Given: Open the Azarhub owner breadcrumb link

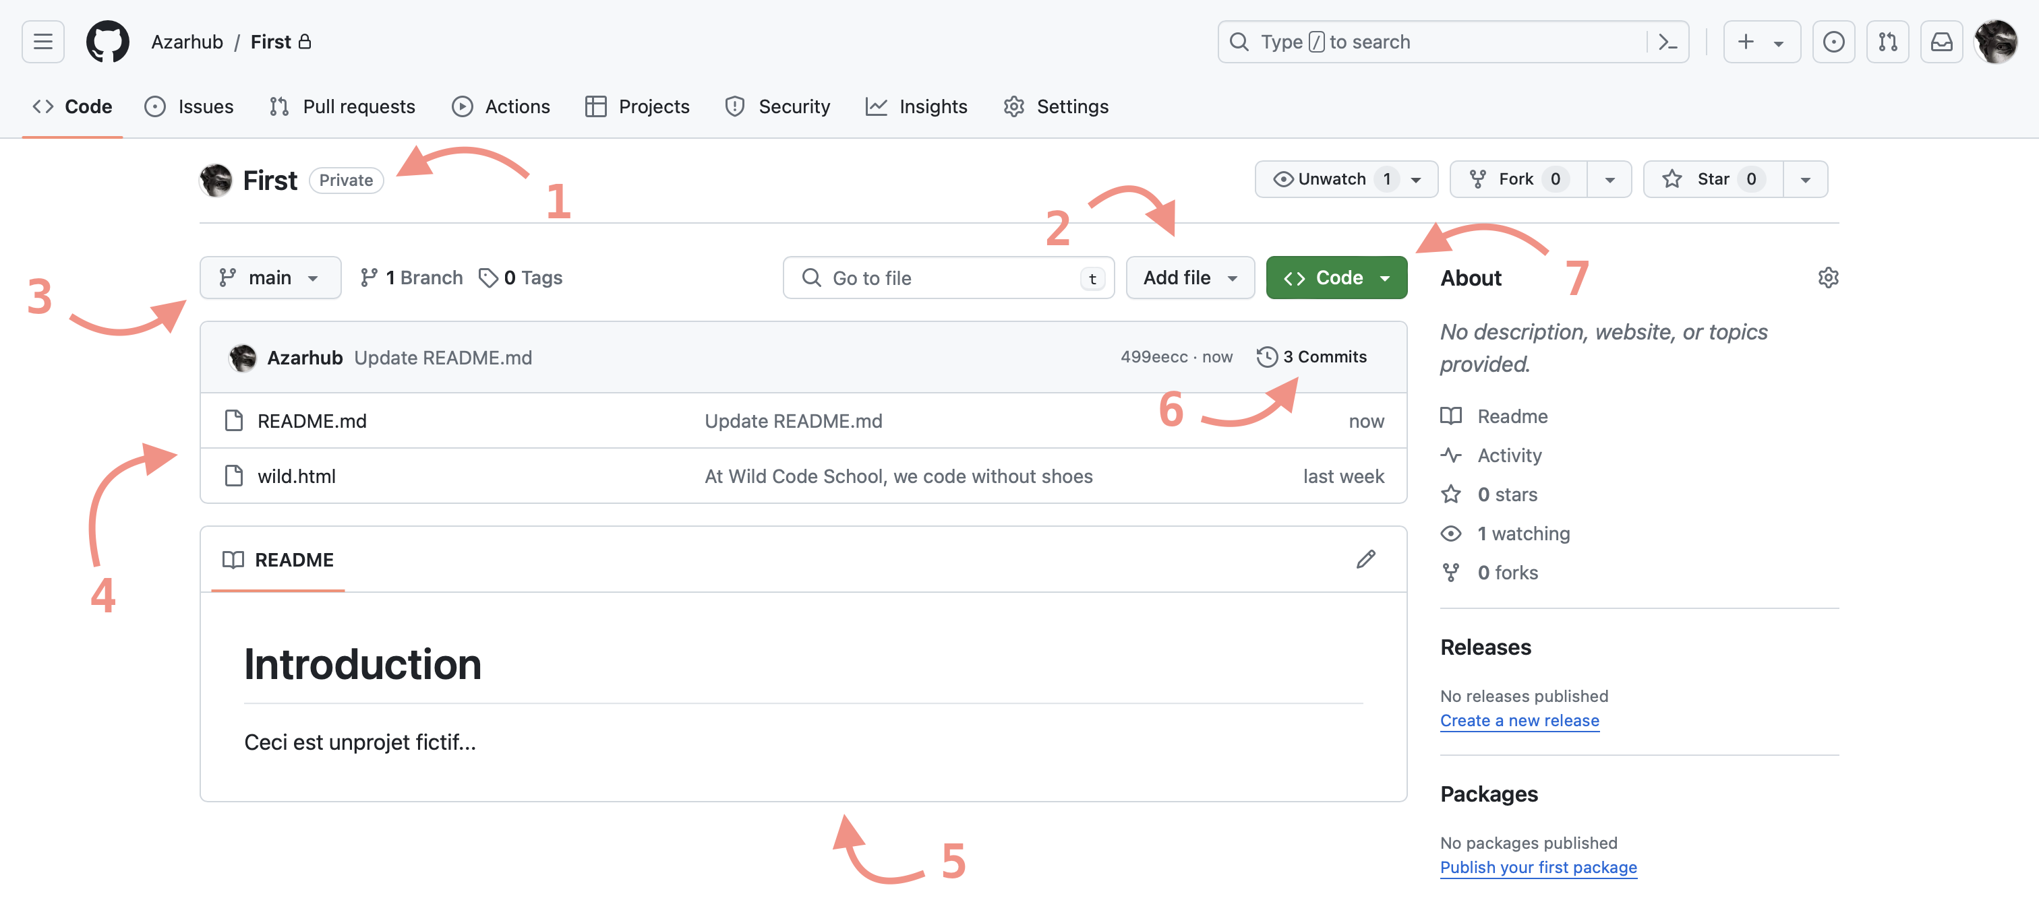Looking at the screenshot, I should click(x=187, y=42).
